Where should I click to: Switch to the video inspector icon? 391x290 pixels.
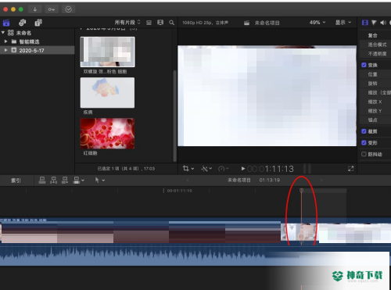click(x=365, y=23)
